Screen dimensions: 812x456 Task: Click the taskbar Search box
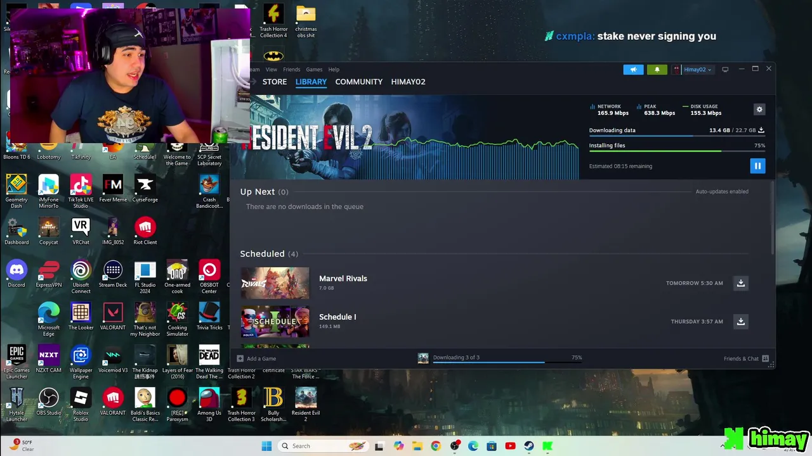click(x=322, y=446)
